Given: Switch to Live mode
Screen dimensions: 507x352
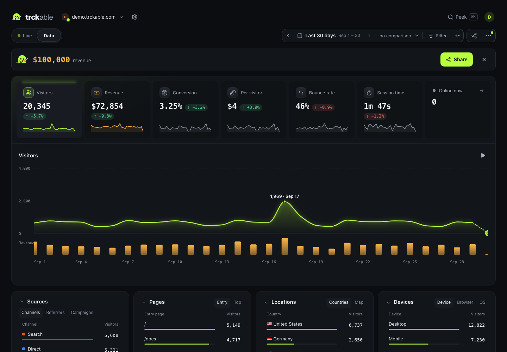Looking at the screenshot, I should [x=25, y=36].
